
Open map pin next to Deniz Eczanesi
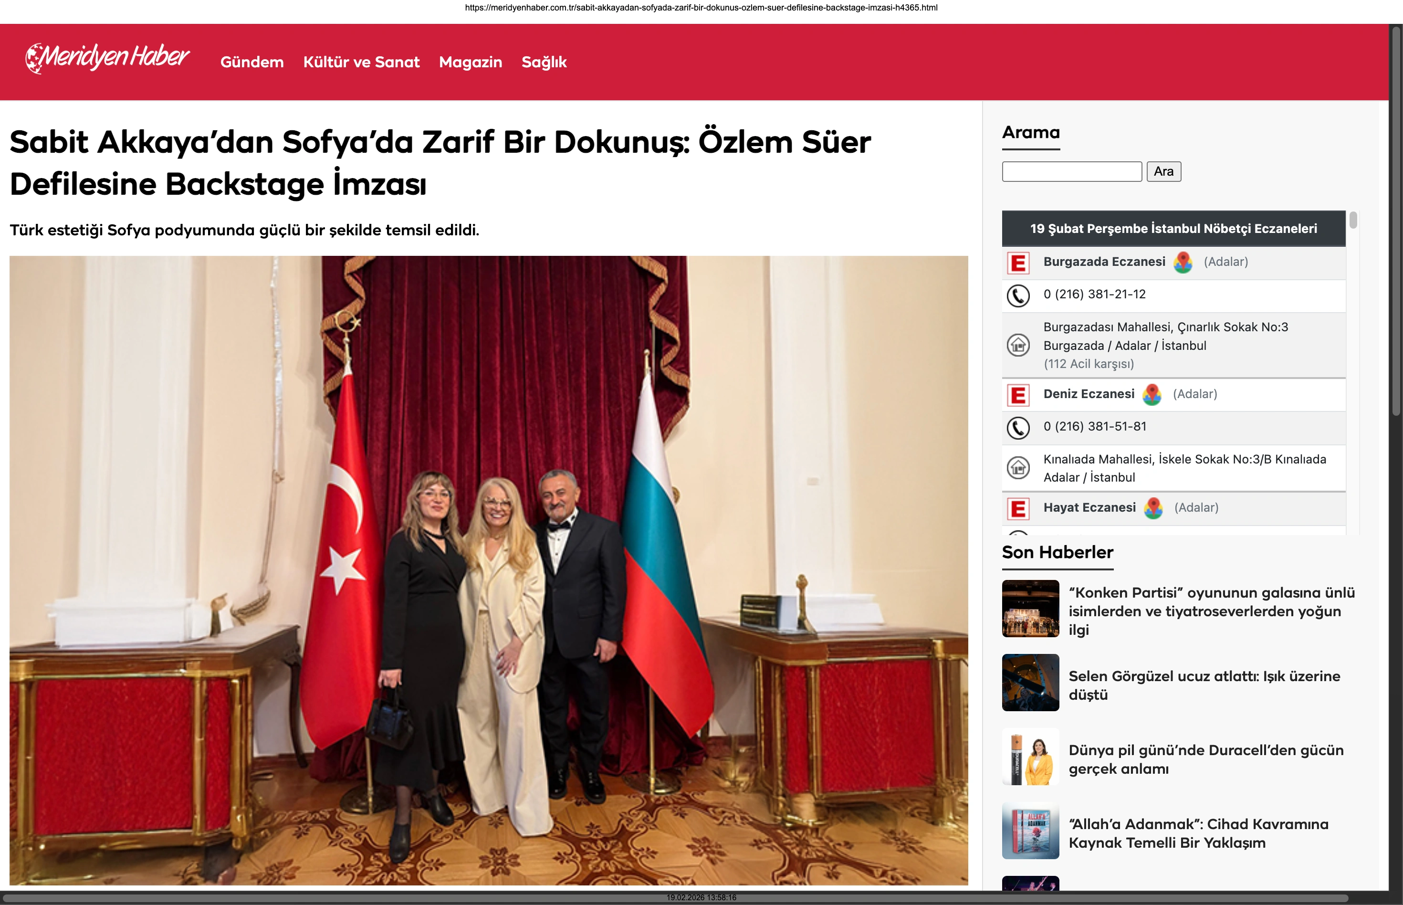1152,394
